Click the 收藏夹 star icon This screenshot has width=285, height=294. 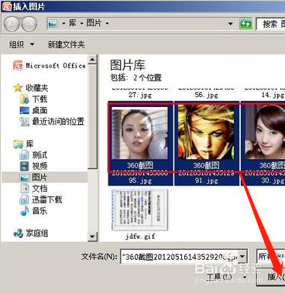coord(18,88)
